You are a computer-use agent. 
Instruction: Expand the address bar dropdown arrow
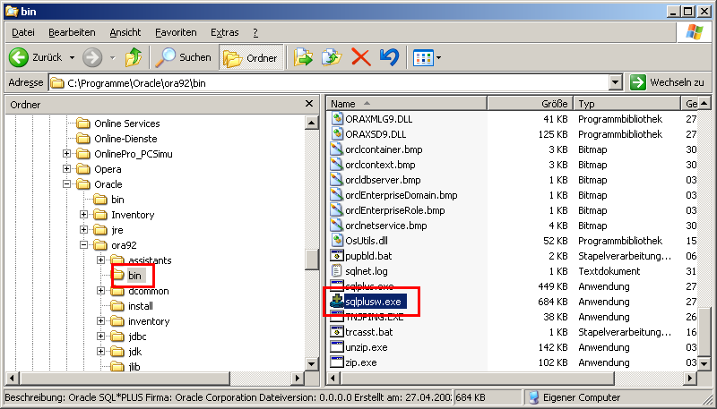point(615,82)
